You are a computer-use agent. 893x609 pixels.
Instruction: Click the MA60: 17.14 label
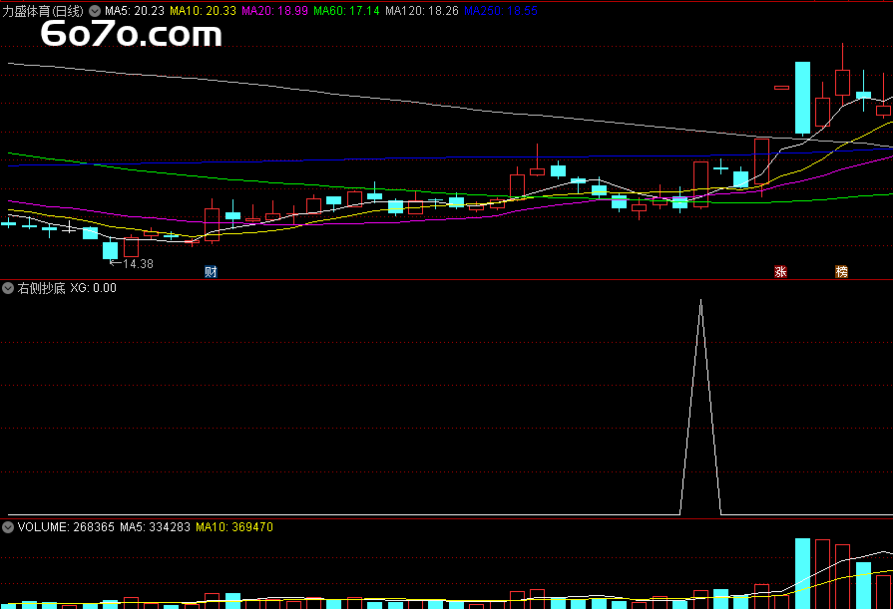tap(346, 11)
